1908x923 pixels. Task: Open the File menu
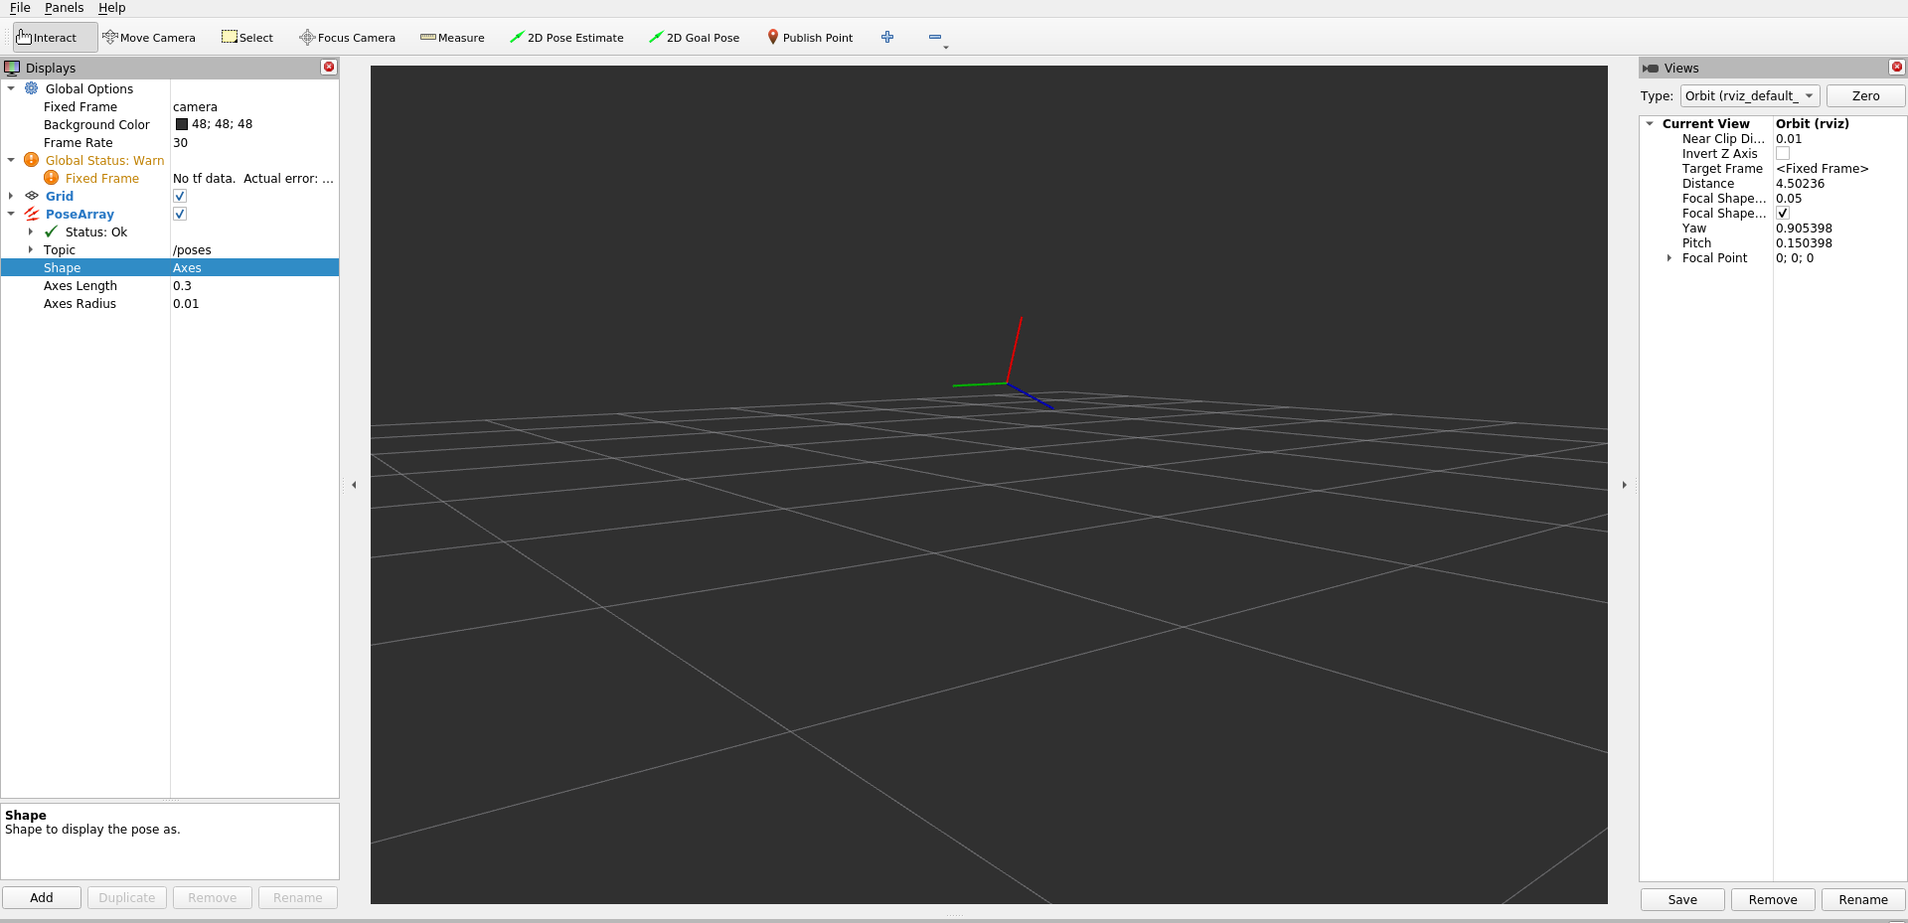(20, 8)
